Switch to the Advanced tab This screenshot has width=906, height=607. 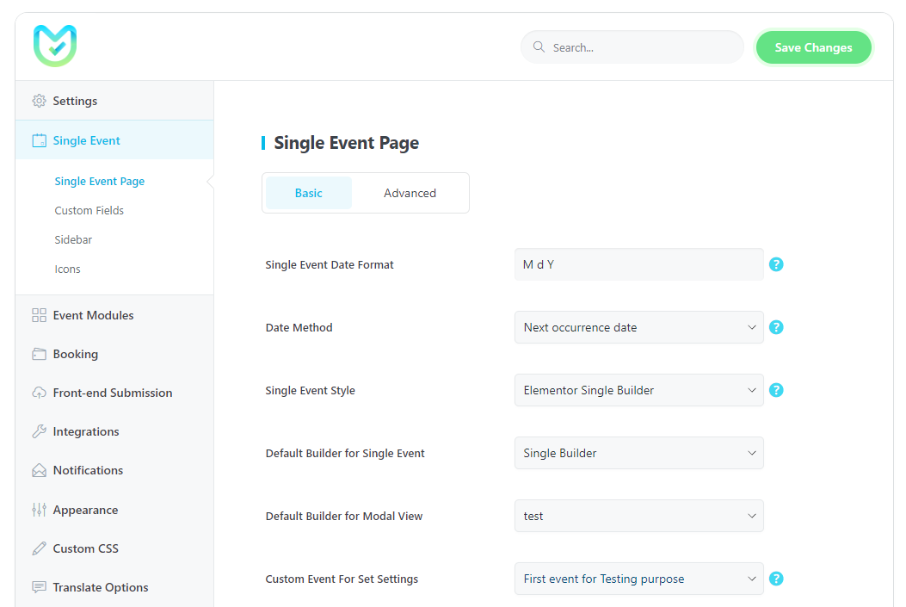[x=410, y=193]
